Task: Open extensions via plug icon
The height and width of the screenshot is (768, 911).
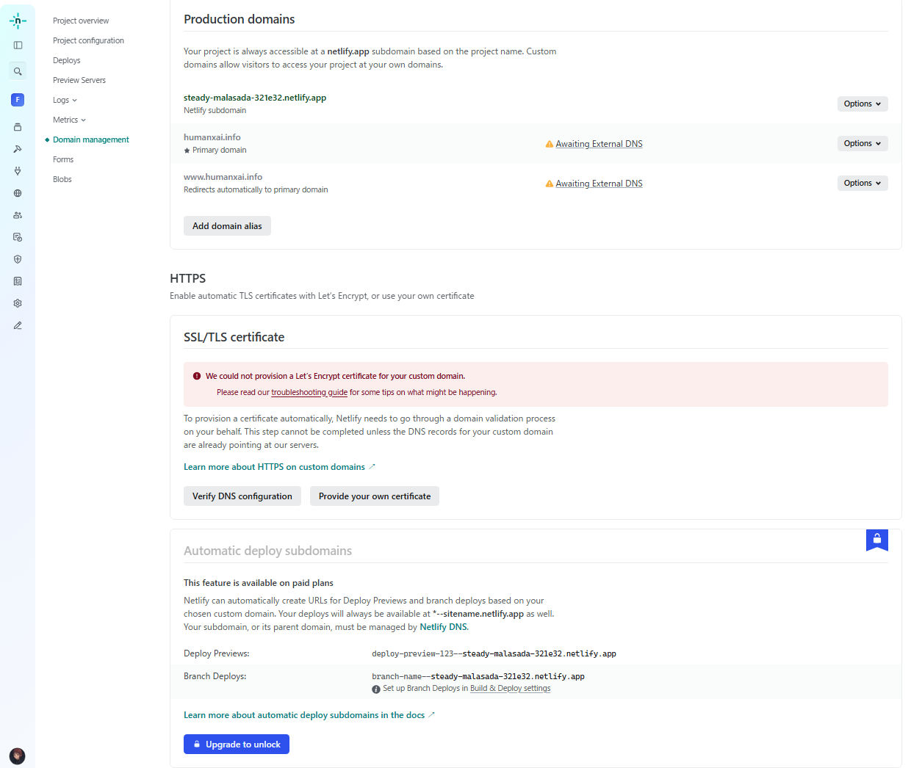Action: (x=18, y=171)
